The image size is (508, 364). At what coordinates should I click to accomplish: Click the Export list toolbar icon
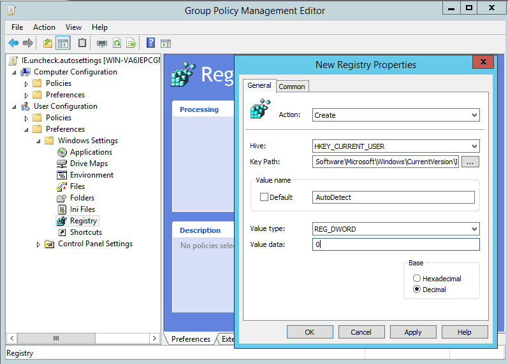pyautogui.click(x=131, y=43)
